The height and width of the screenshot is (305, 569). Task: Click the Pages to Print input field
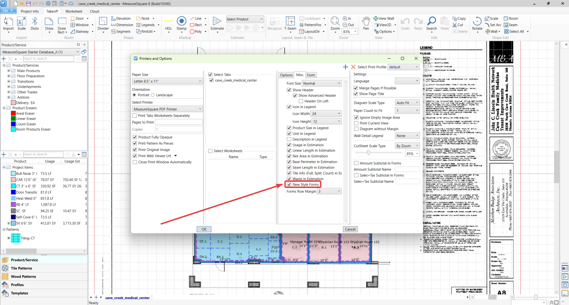click(x=179, y=122)
